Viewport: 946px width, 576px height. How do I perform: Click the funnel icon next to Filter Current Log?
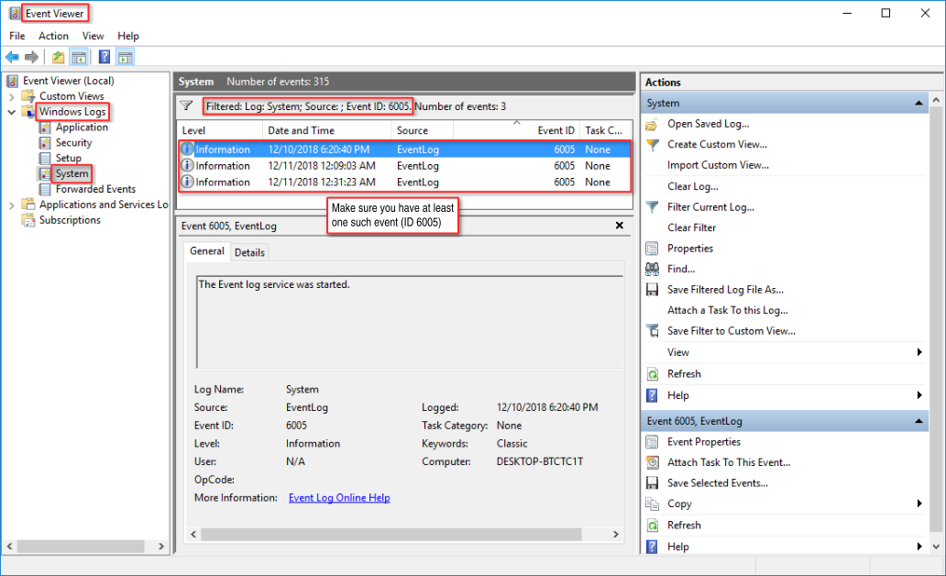[652, 207]
